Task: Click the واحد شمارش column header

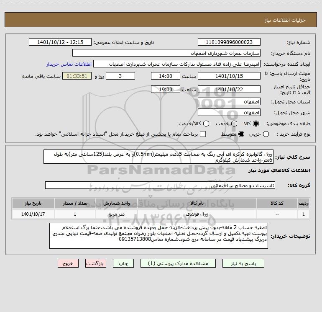Action: pos(116,203)
